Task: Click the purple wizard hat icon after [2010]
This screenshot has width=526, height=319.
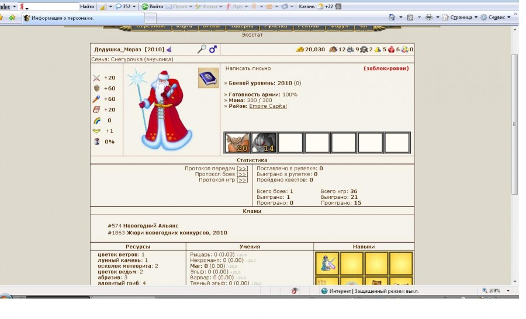Action: click(169, 50)
